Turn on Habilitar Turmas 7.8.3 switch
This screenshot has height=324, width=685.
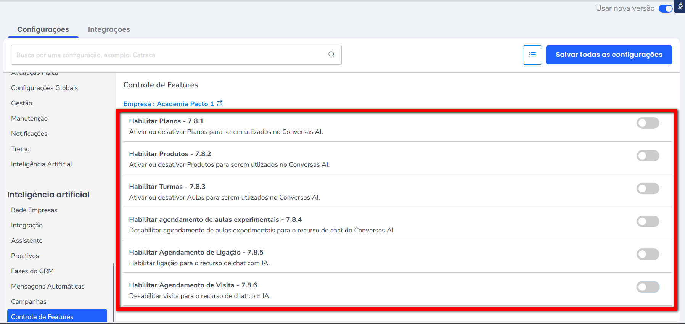pos(647,189)
